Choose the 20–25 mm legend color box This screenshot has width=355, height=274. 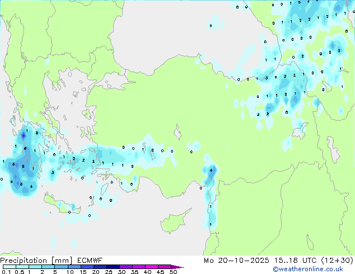click(x=100, y=267)
